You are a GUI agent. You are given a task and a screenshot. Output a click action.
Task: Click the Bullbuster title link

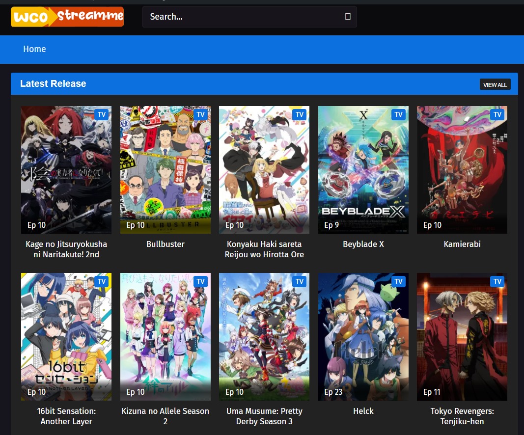[165, 244]
